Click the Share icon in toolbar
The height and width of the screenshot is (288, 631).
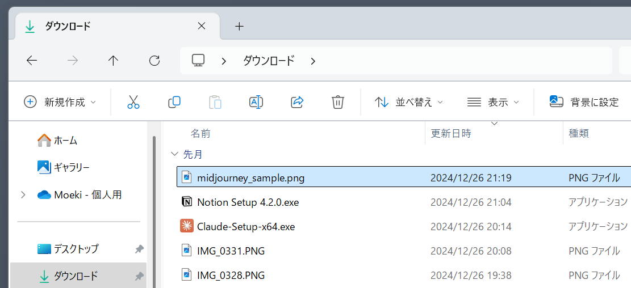(x=296, y=102)
